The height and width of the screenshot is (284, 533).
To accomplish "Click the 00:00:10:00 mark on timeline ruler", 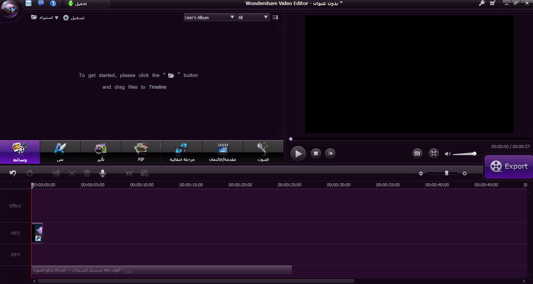I will 142,185.
